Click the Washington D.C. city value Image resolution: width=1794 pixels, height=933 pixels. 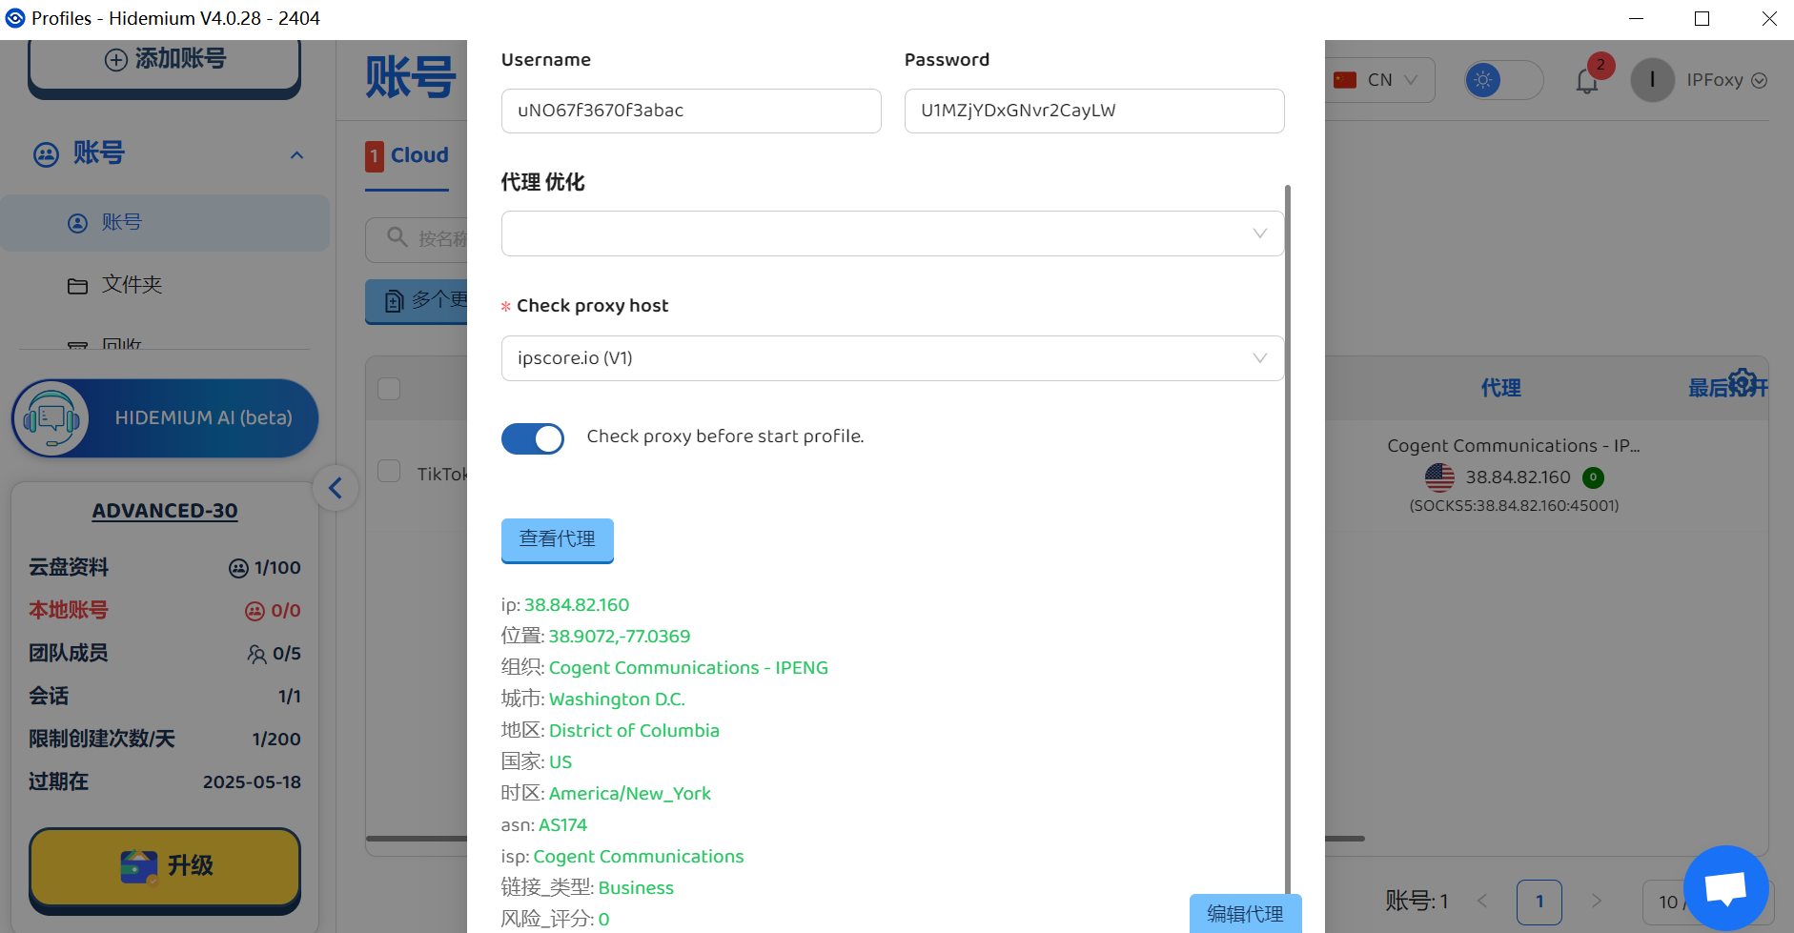pos(617,700)
